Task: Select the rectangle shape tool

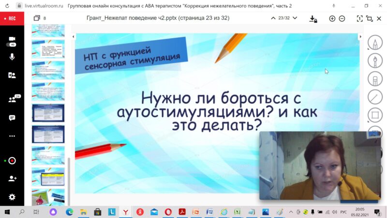Action: tap(375, 115)
